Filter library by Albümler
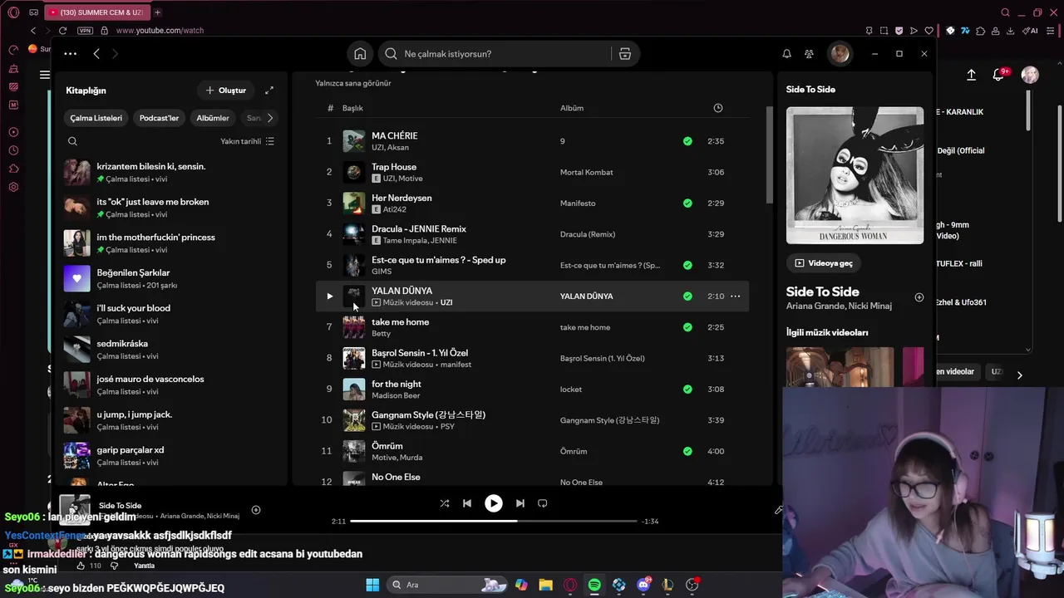Image resolution: width=1064 pixels, height=598 pixels. pos(213,118)
